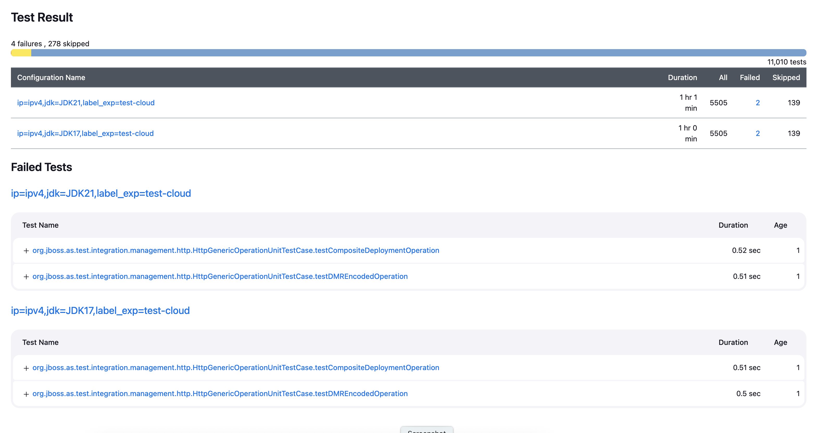Open JDK17 heading under Failed Tests
Image resolution: width=820 pixels, height=433 pixels.
point(100,310)
